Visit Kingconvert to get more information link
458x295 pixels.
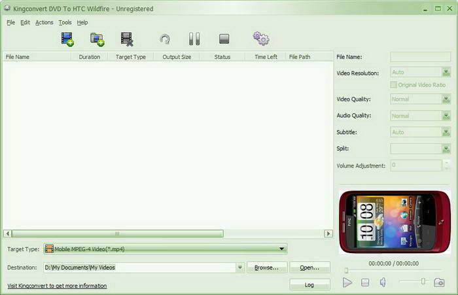click(57, 286)
